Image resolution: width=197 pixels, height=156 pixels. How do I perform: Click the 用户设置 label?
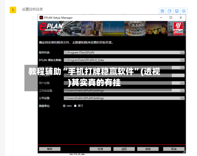[45, 83]
